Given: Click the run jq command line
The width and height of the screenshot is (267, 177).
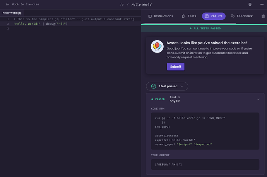Looking at the screenshot, I should pos(190,118).
